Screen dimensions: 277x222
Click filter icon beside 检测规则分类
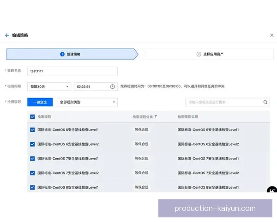click(x=156, y=117)
